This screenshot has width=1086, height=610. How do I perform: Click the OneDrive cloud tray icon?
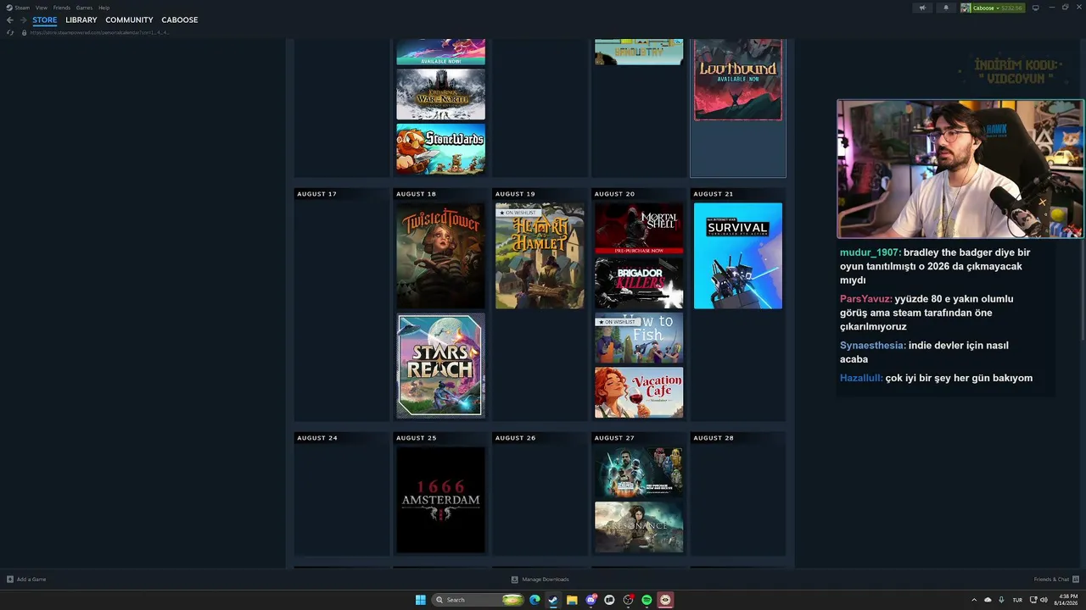tap(988, 600)
